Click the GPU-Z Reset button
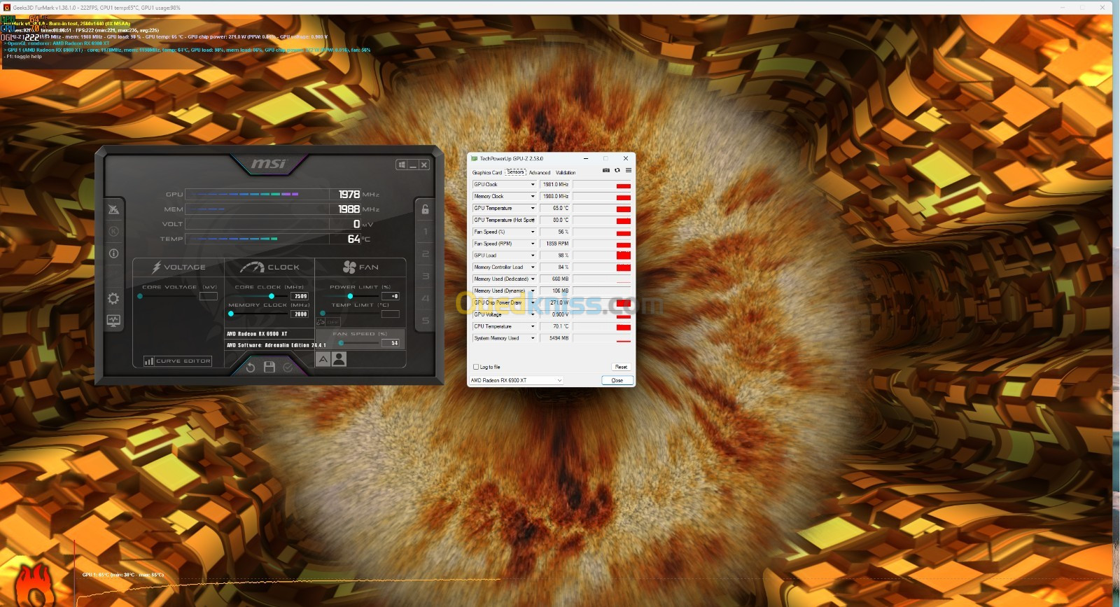1120x607 pixels. [x=621, y=367]
